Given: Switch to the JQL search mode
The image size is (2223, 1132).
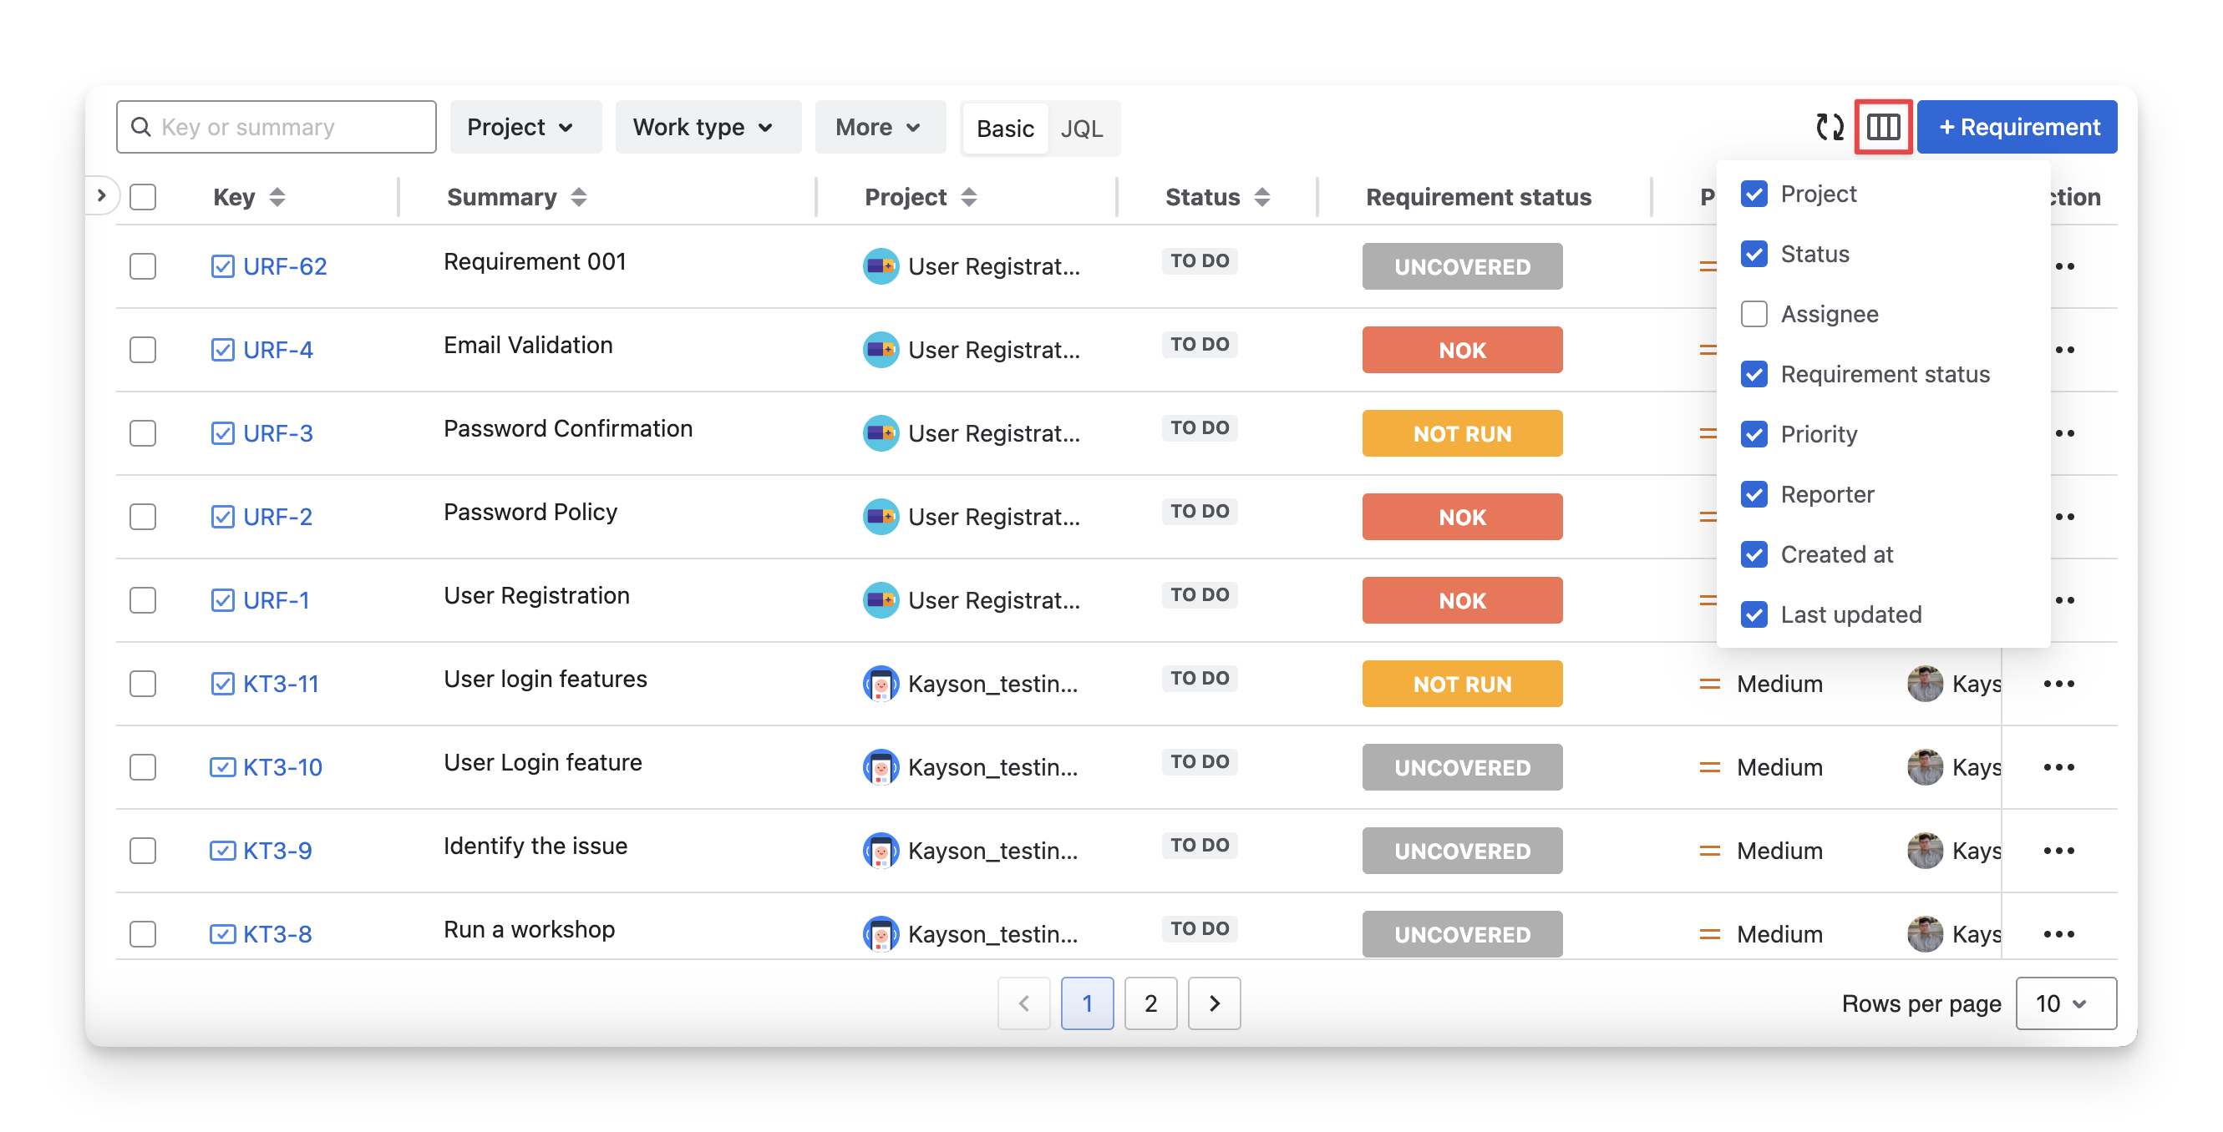Looking at the screenshot, I should [x=1081, y=129].
